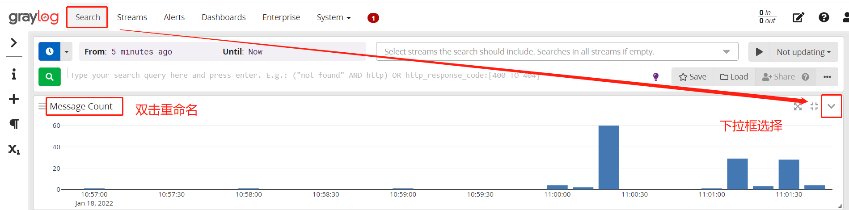Load a saved search
Image resolution: width=849 pixels, height=210 pixels.
click(x=734, y=77)
